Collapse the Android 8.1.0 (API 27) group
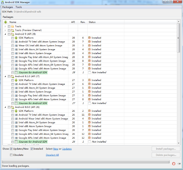The width and height of the screenshot is (183, 170). coord(5,77)
